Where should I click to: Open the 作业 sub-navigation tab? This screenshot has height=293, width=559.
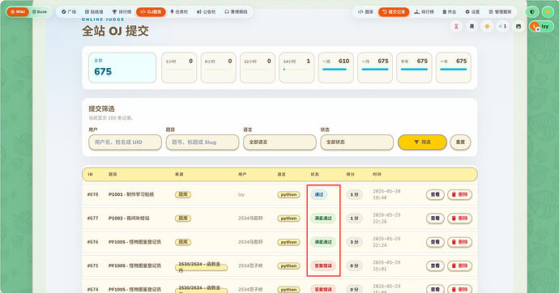450,12
